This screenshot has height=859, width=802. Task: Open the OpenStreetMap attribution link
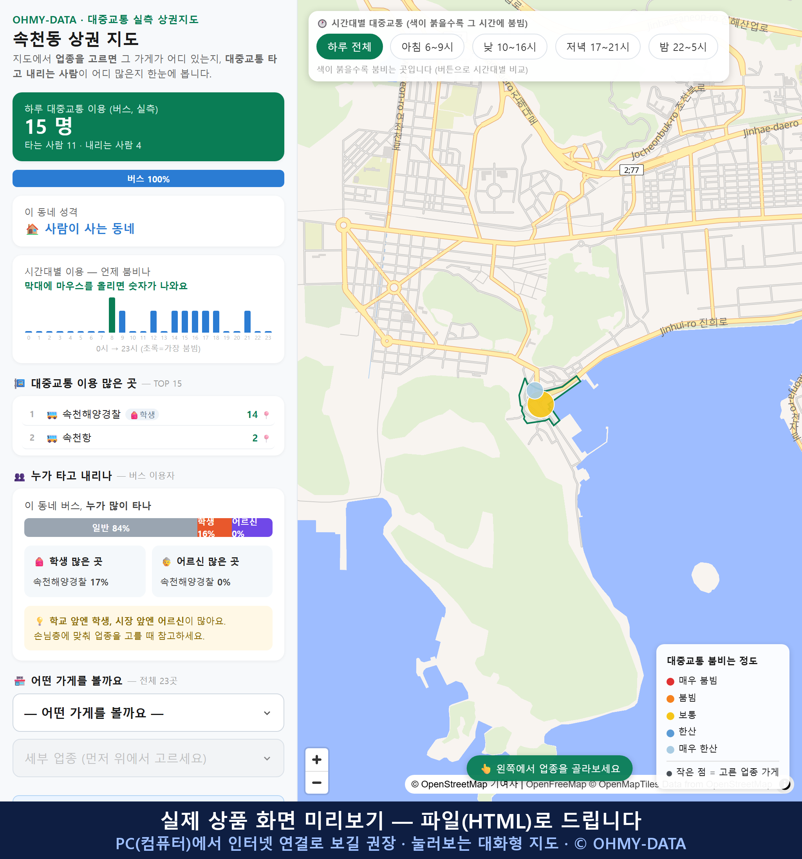coord(449,784)
